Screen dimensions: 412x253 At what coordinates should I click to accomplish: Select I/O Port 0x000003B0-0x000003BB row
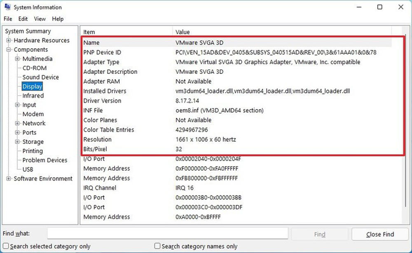click(236, 197)
